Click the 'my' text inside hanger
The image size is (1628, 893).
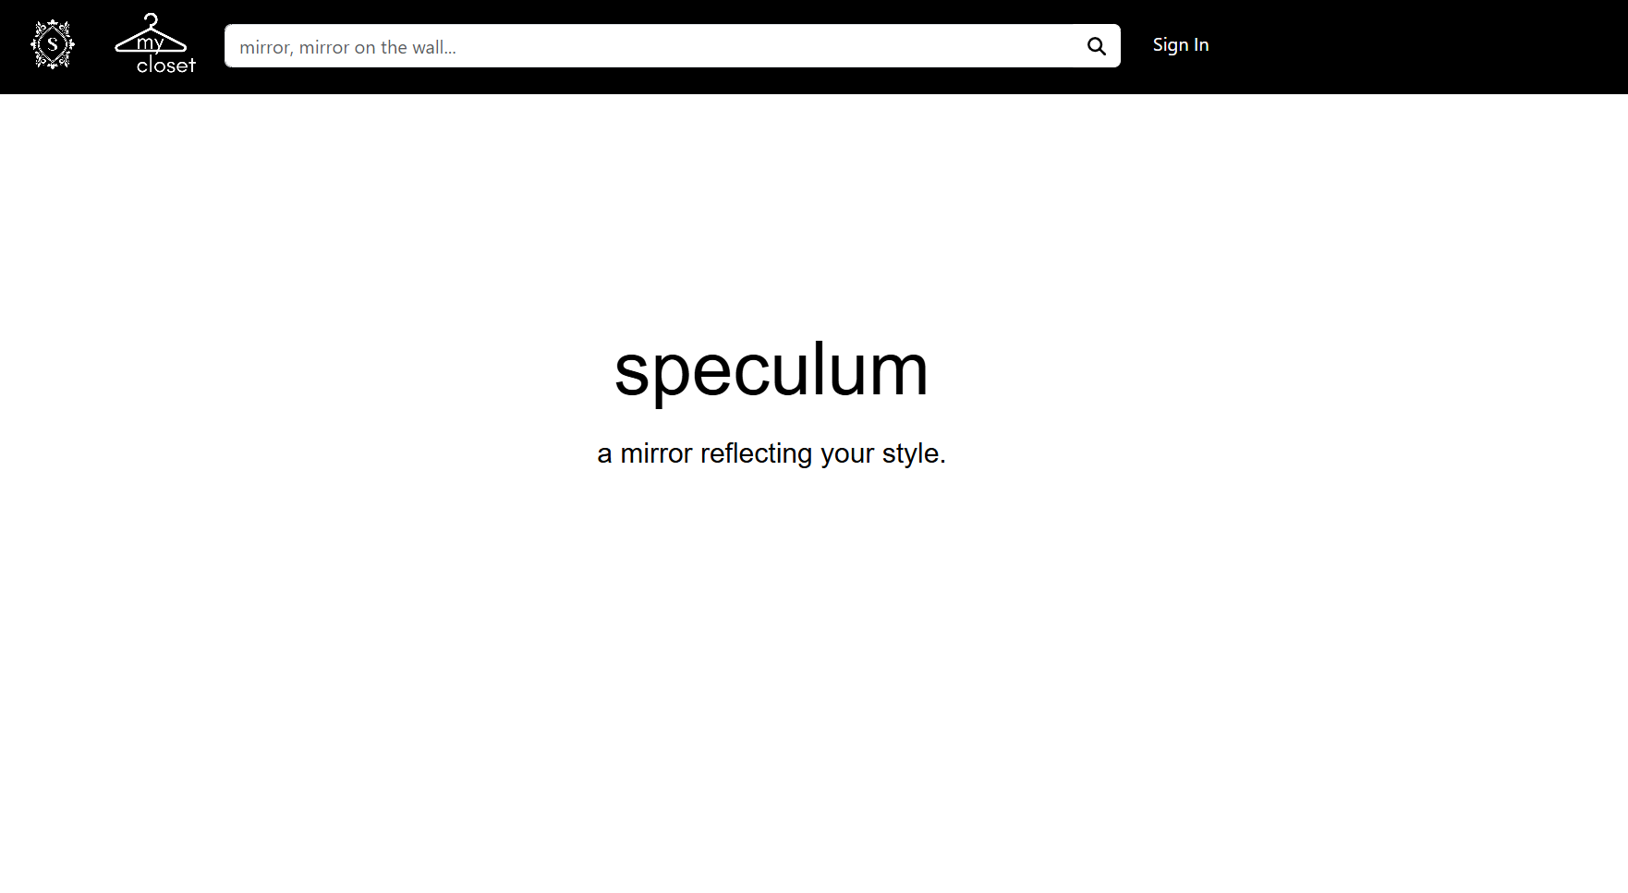pyautogui.click(x=150, y=42)
